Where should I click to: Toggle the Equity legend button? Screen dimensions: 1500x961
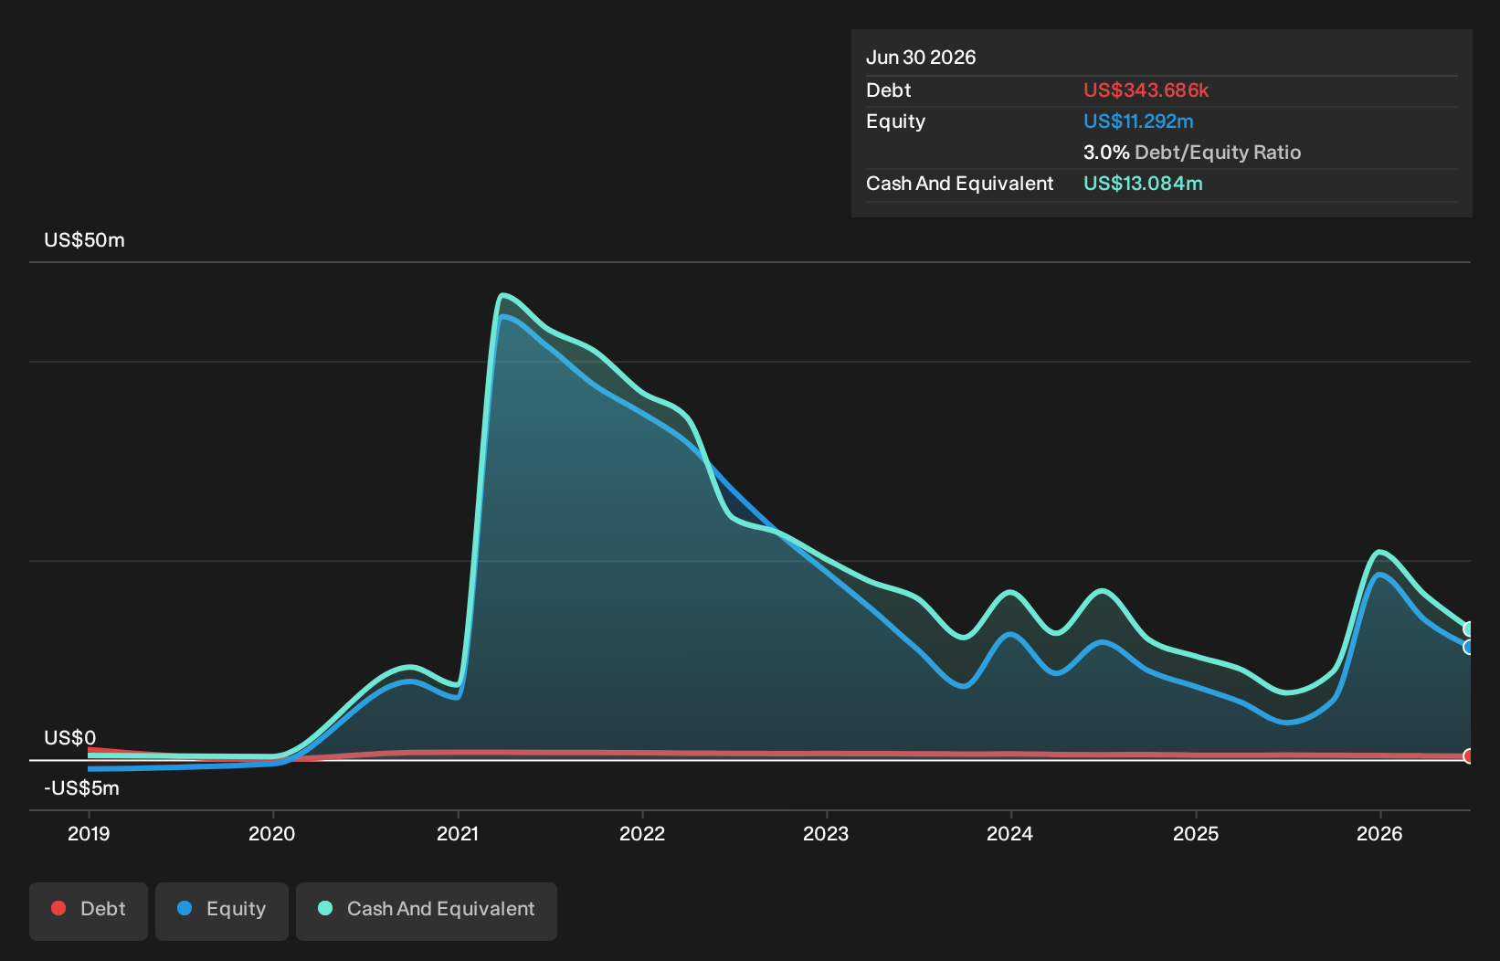[x=222, y=911]
